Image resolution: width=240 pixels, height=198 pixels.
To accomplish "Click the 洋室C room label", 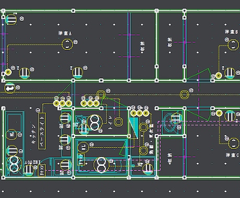I will pos(232,155).
